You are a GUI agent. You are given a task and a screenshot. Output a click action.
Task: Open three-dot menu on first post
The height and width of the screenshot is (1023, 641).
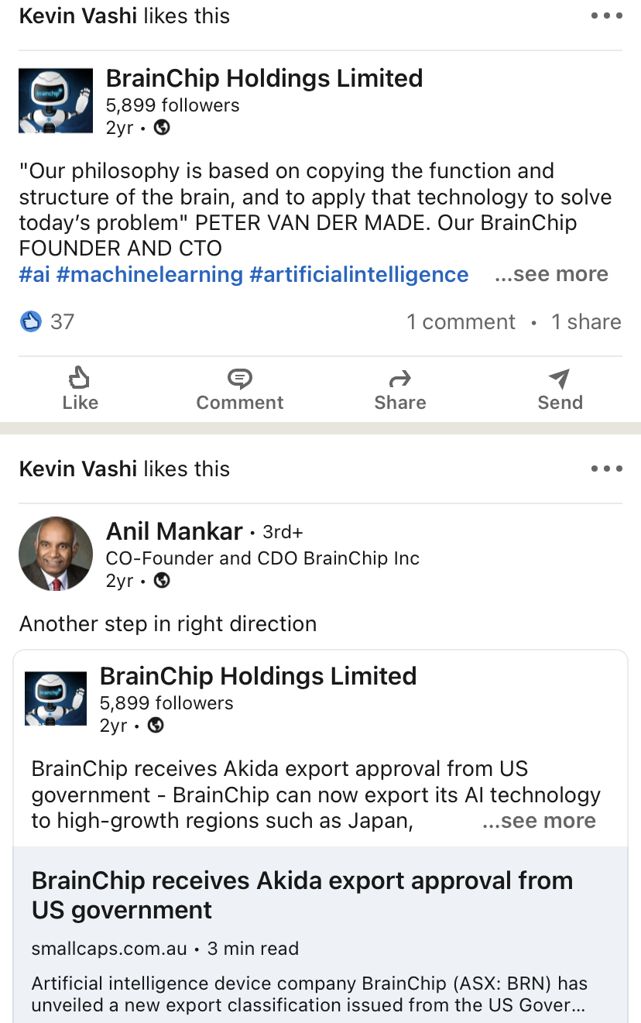[606, 16]
